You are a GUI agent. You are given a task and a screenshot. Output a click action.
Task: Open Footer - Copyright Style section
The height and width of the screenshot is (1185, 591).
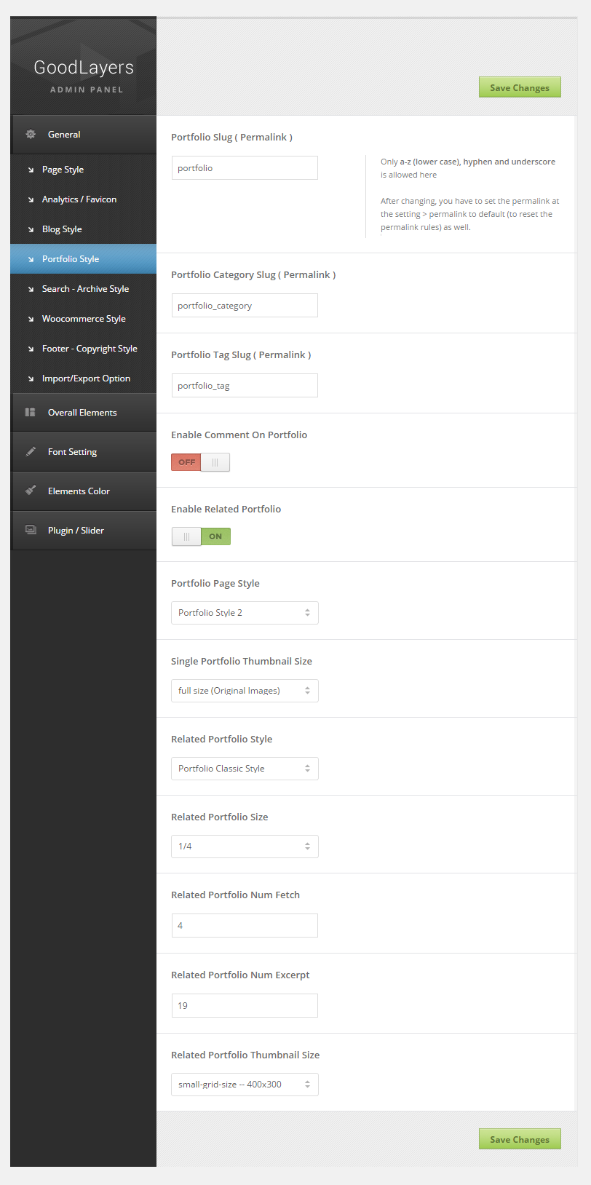tap(90, 349)
